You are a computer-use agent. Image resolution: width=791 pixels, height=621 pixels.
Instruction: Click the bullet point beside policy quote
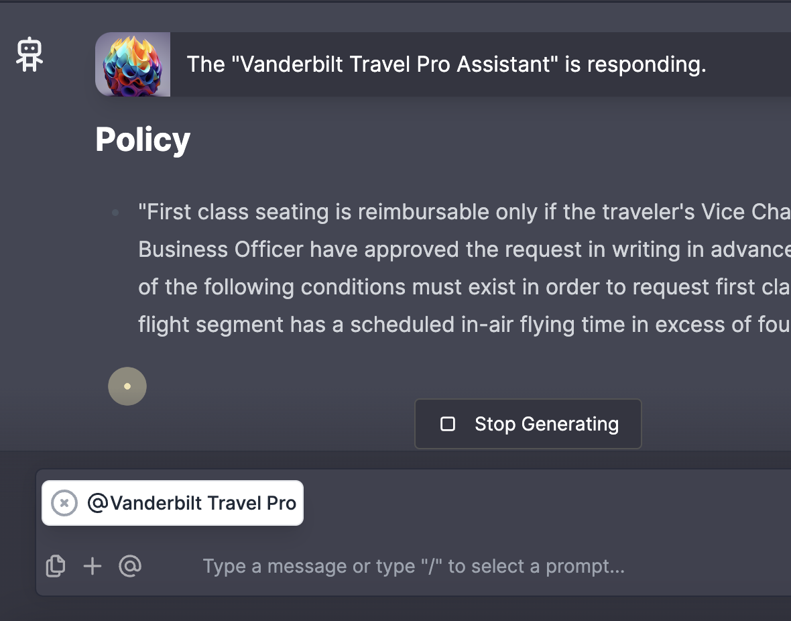[x=115, y=213]
